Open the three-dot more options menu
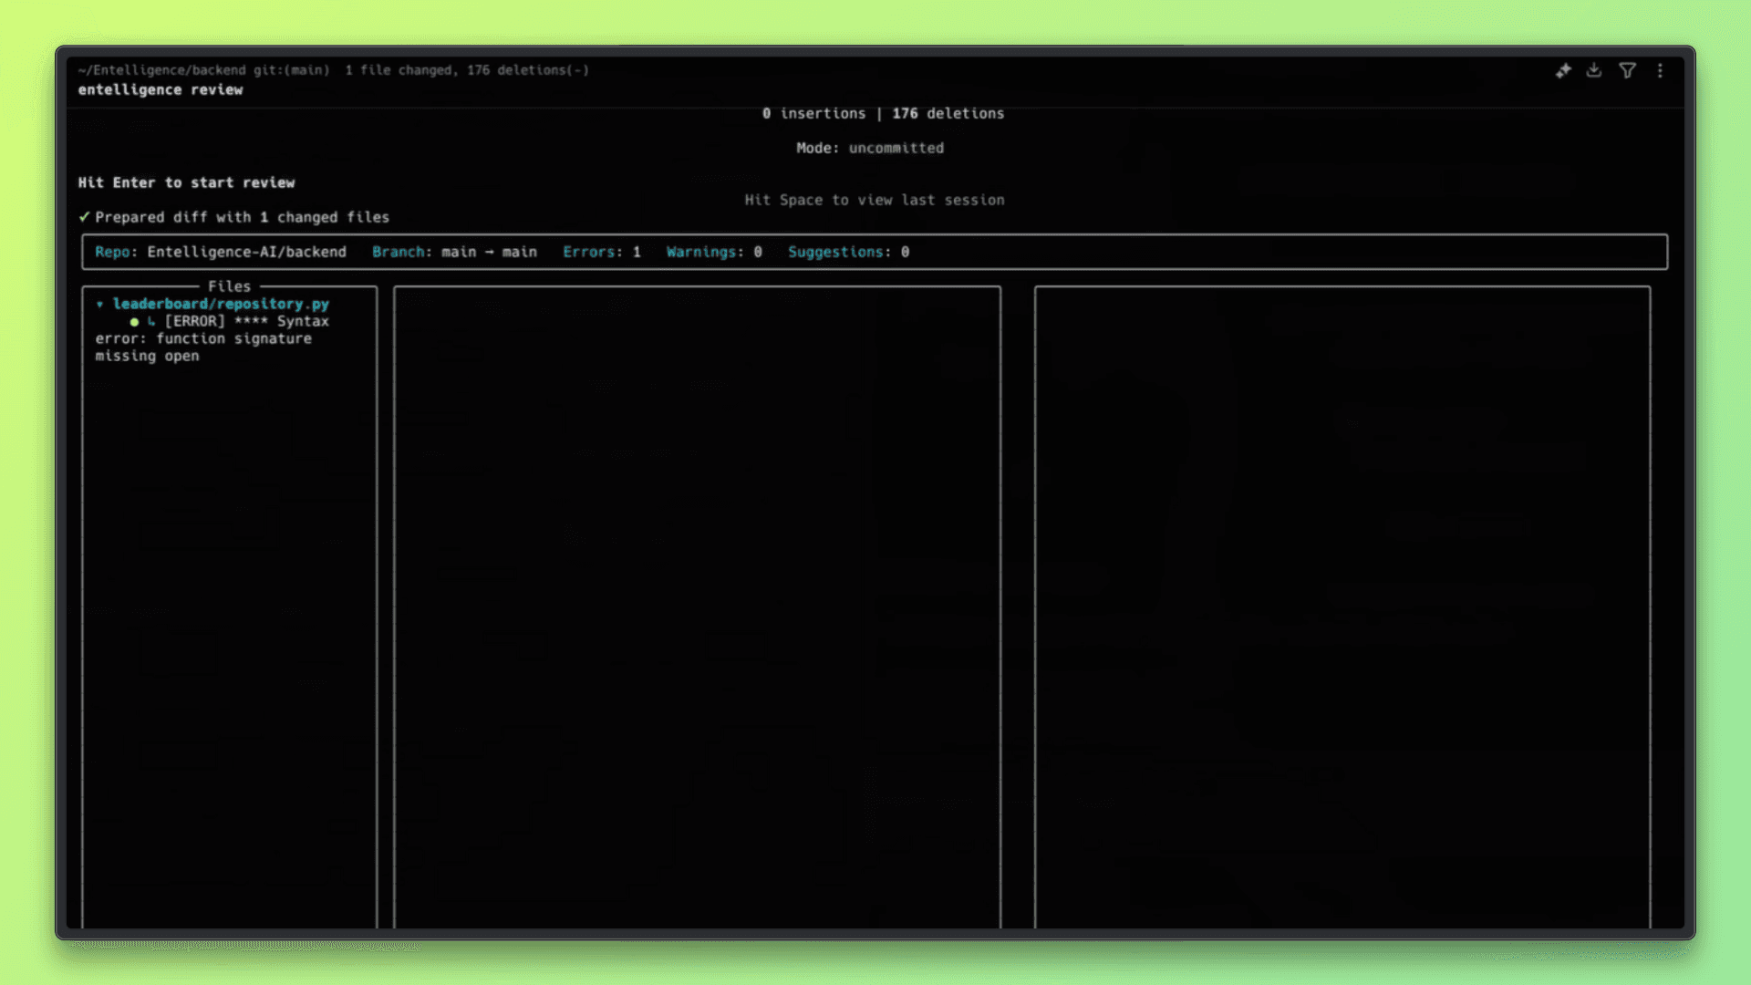The image size is (1751, 985). pos(1660,70)
